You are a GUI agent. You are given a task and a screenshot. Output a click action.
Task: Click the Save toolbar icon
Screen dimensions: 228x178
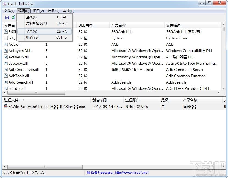click(x=7, y=17)
